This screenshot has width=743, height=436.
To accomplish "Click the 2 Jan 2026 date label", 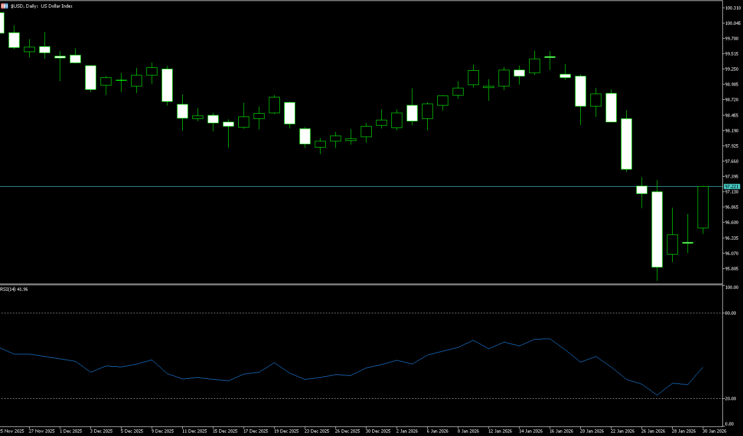I will pos(407,431).
